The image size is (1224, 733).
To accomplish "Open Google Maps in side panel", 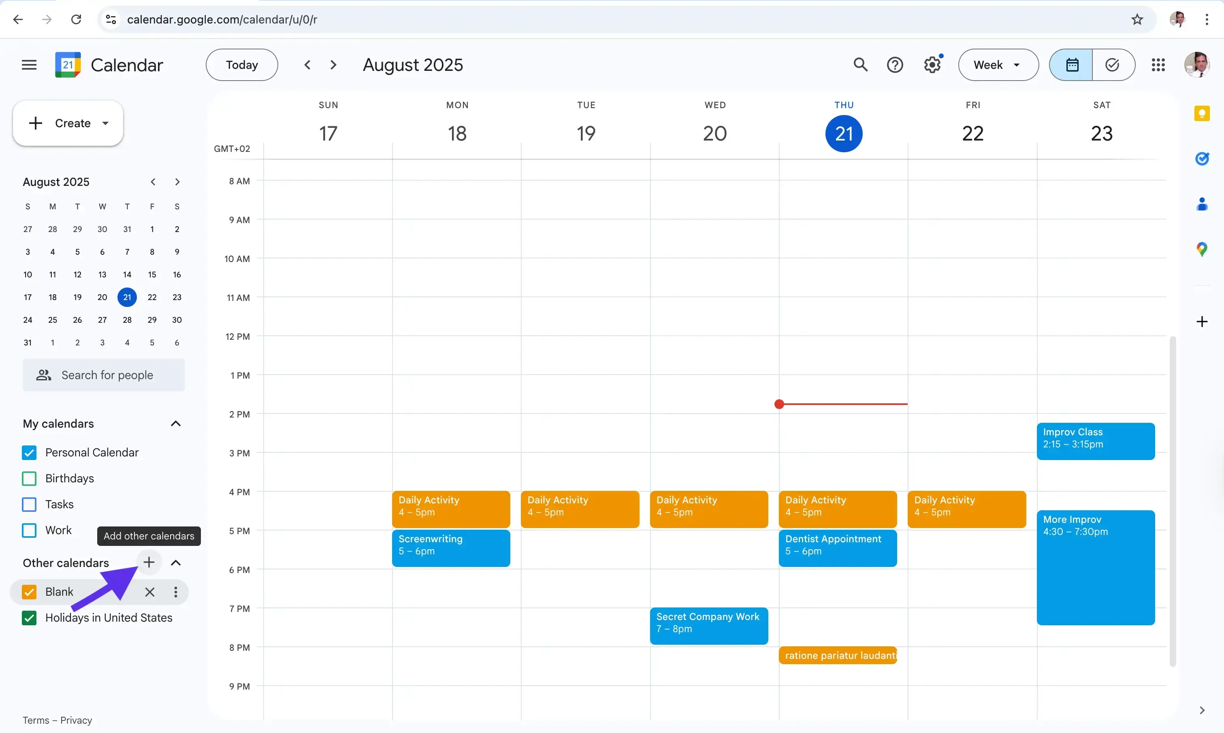I will click(x=1201, y=249).
